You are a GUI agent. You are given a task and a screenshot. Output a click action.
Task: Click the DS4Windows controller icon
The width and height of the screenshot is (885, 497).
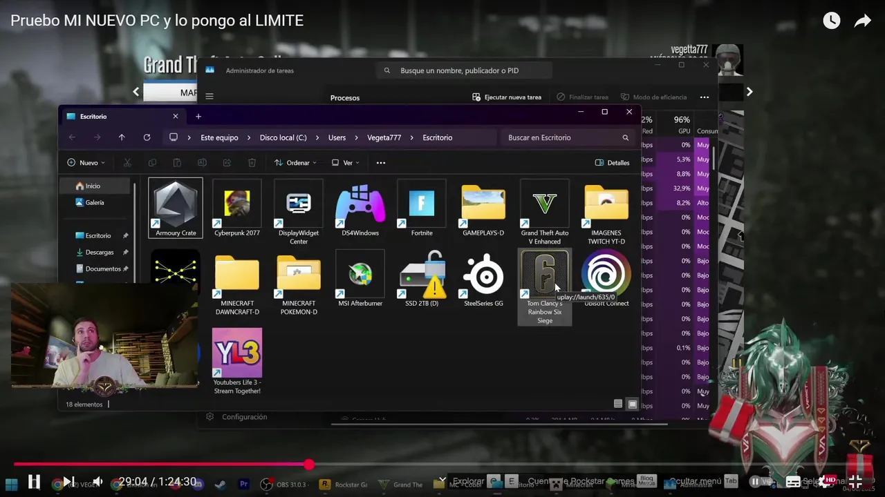click(x=360, y=203)
